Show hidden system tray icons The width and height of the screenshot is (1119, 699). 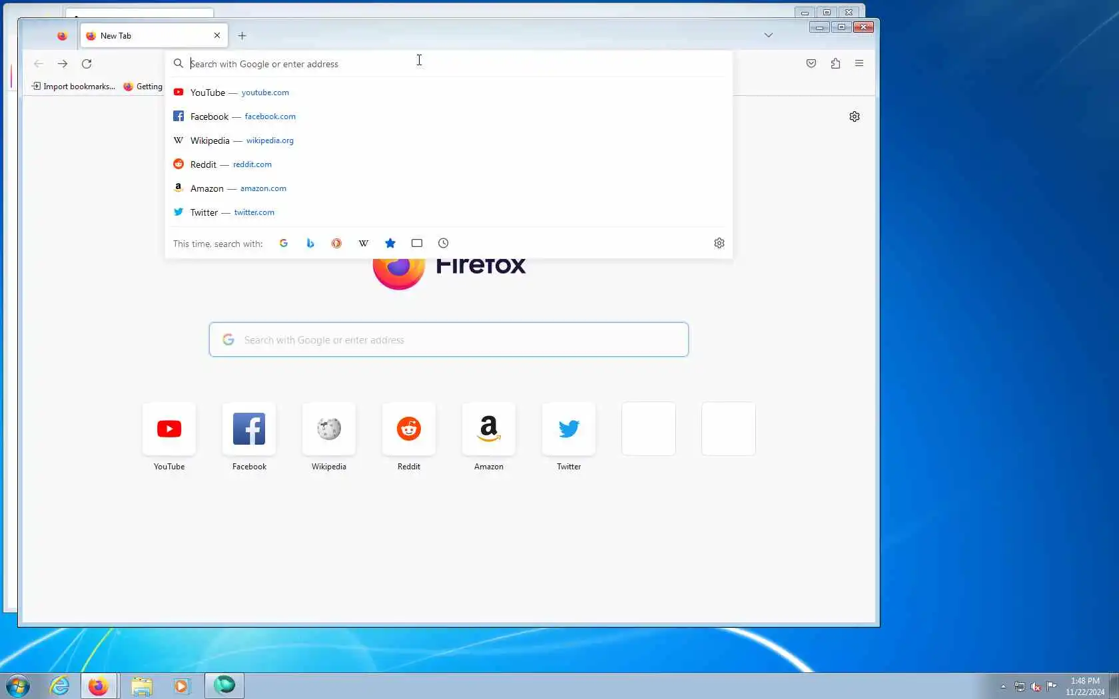click(x=1003, y=686)
